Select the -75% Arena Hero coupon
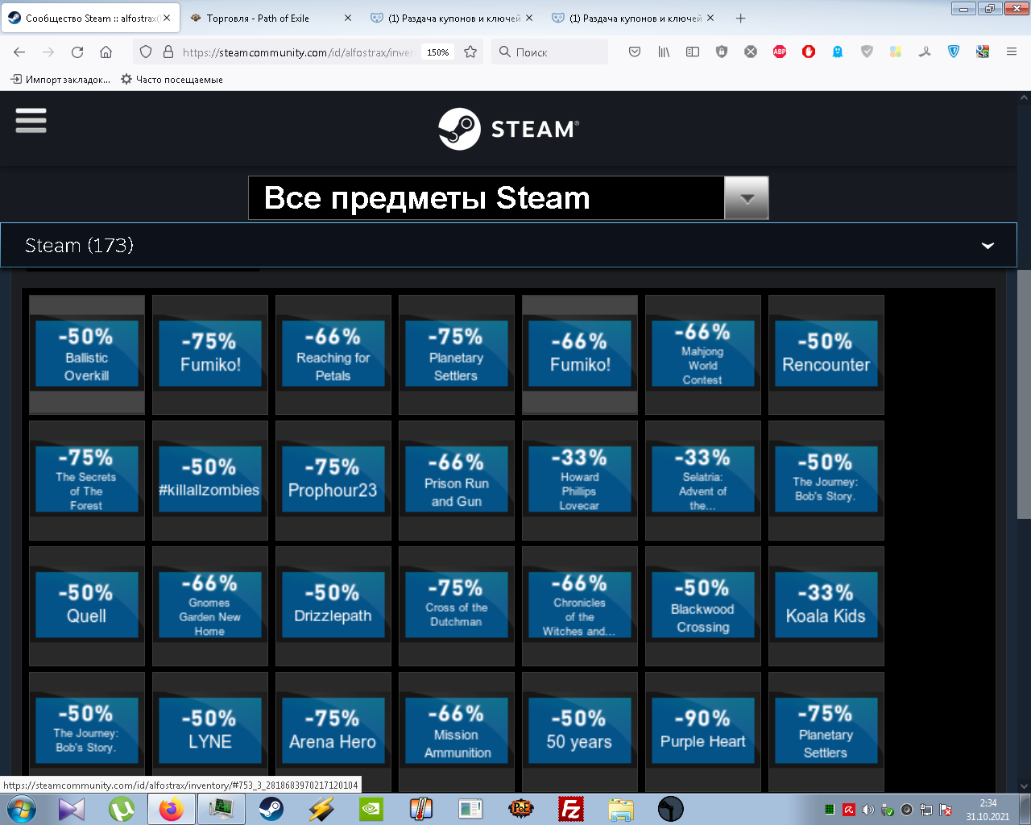Viewport: 1031px width, 825px height. tap(333, 732)
